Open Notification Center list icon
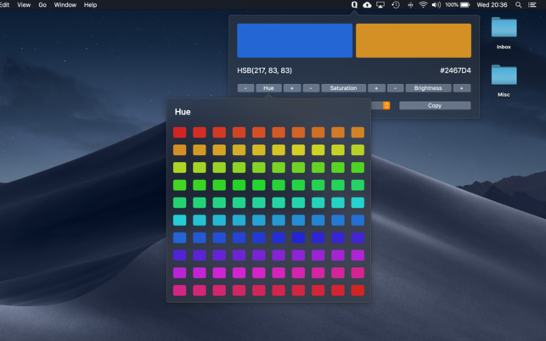Image resolution: width=546 pixels, height=341 pixels. [532, 5]
